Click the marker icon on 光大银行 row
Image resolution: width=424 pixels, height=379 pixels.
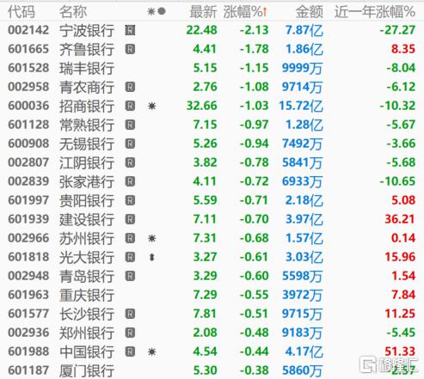[x=152, y=257]
